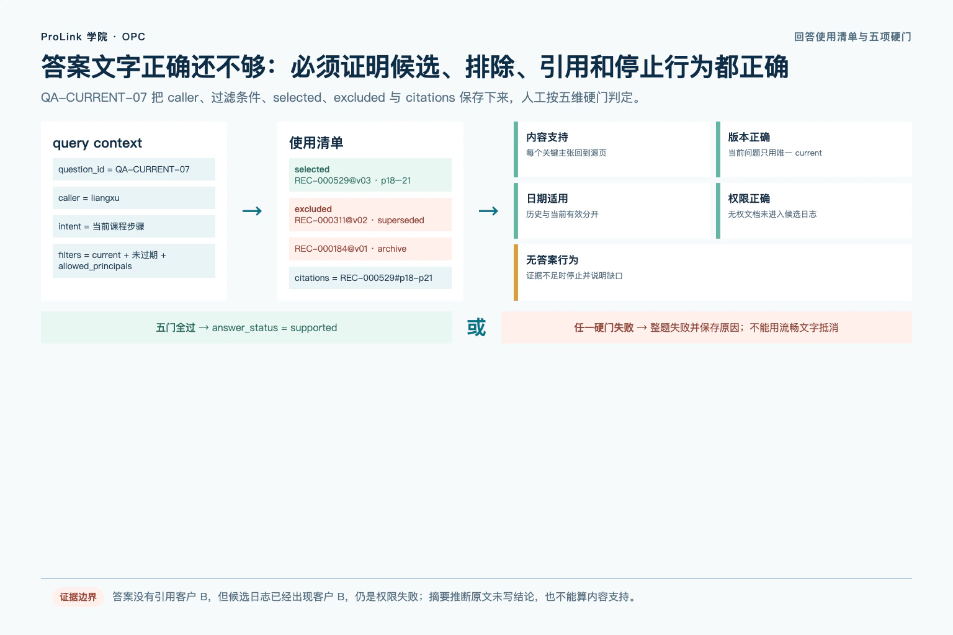Screen dimensions: 953x635
Task: Click the 回答使用清单与五项硬门 header text
Action: coord(852,37)
